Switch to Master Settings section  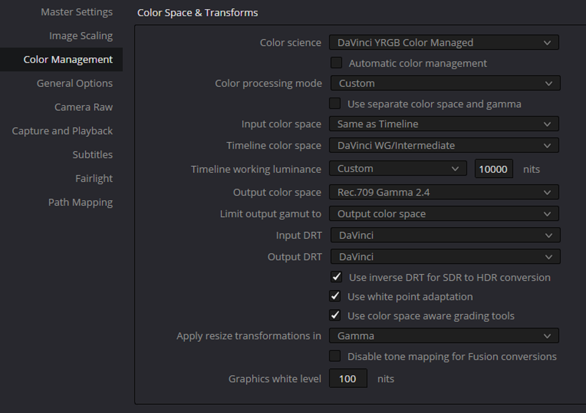pyautogui.click(x=77, y=12)
